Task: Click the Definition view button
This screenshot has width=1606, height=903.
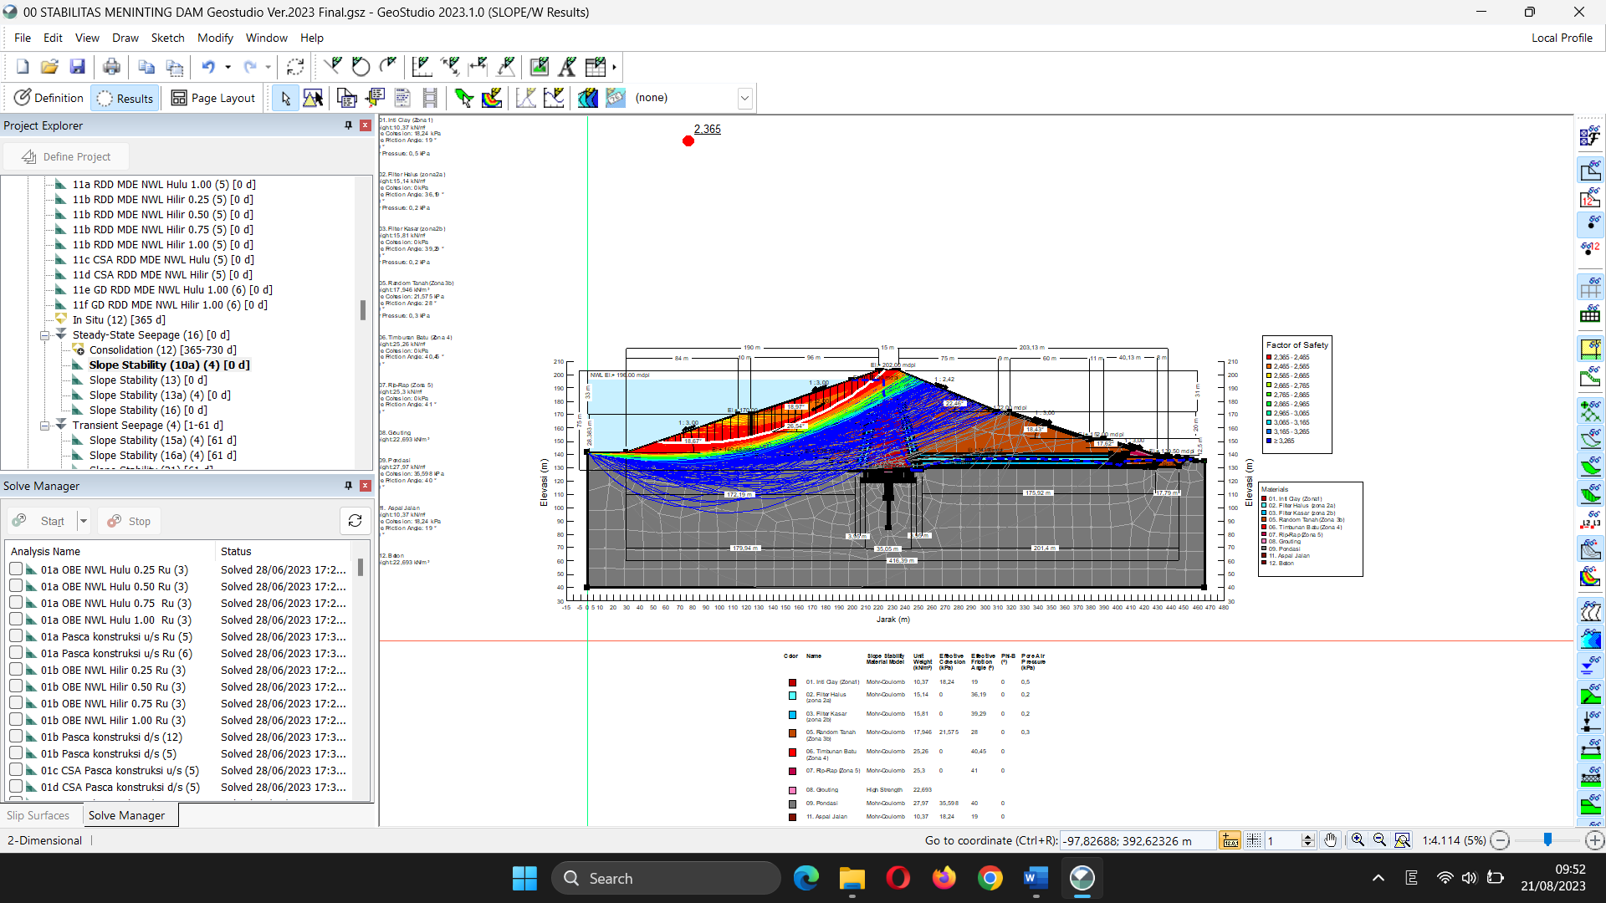Action: click(49, 98)
